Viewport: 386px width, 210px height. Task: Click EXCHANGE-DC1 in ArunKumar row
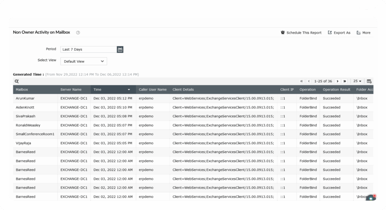(74, 98)
